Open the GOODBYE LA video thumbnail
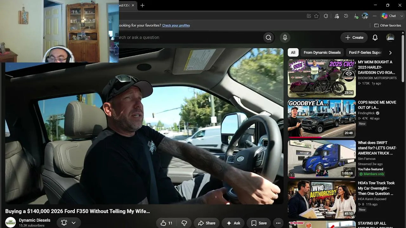Image resolution: width=406 pixels, height=228 pixels. point(322,119)
